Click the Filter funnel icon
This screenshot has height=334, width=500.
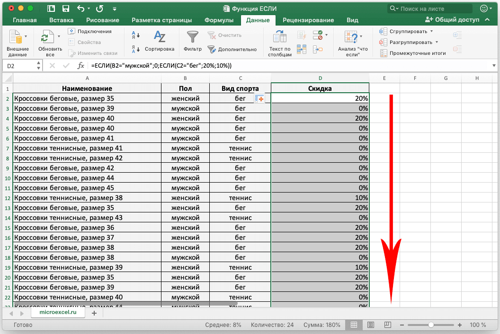(192, 37)
